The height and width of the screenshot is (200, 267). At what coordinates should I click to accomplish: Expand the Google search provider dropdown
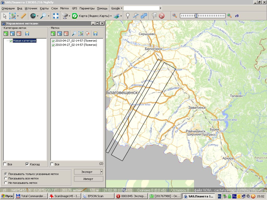tap(117, 8)
